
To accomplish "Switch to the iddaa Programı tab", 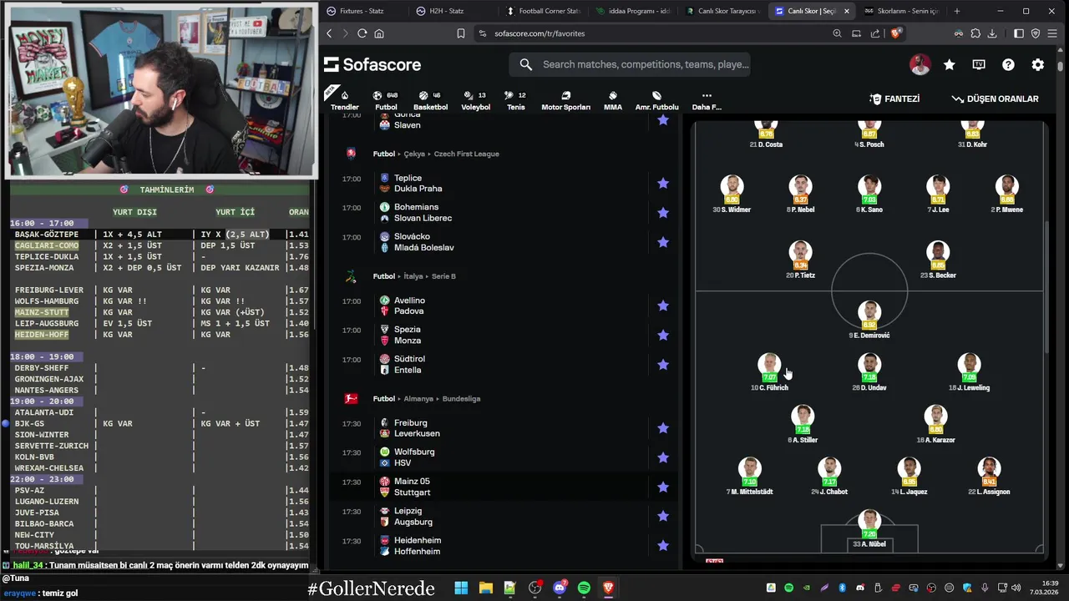I will 633,11.
